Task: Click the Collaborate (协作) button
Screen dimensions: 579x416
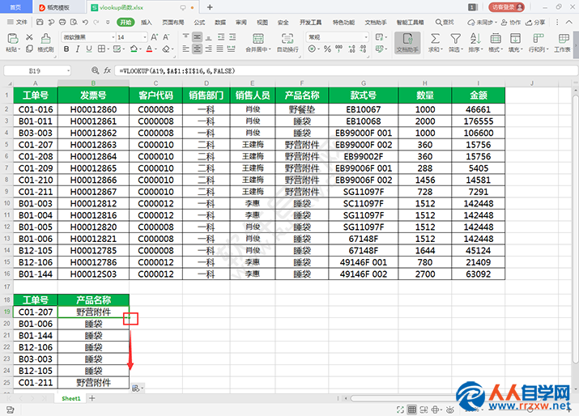Action: tap(511, 22)
